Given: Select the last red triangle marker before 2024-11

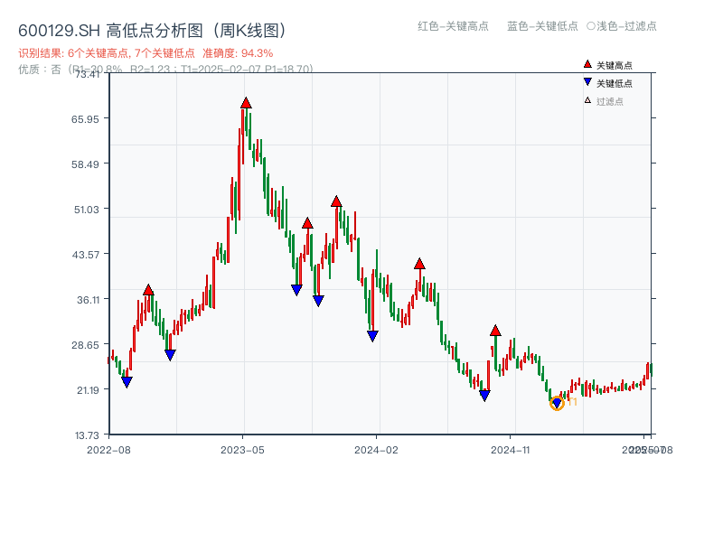Looking at the screenshot, I should click(495, 330).
